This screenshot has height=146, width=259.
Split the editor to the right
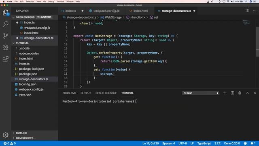coord(247,11)
